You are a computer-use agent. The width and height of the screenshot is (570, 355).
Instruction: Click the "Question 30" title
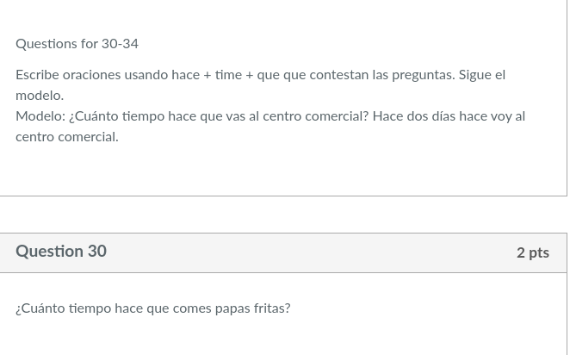[x=61, y=252]
